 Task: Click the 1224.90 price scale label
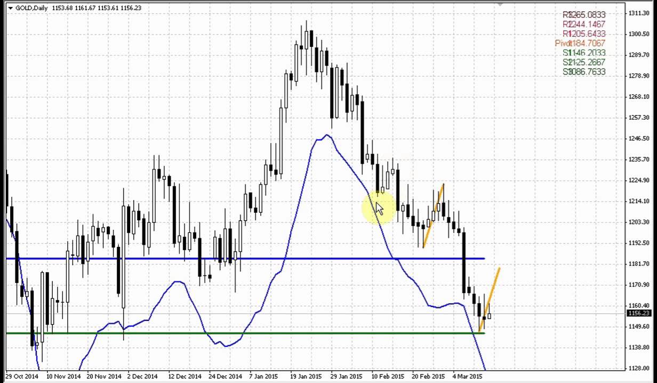point(639,180)
